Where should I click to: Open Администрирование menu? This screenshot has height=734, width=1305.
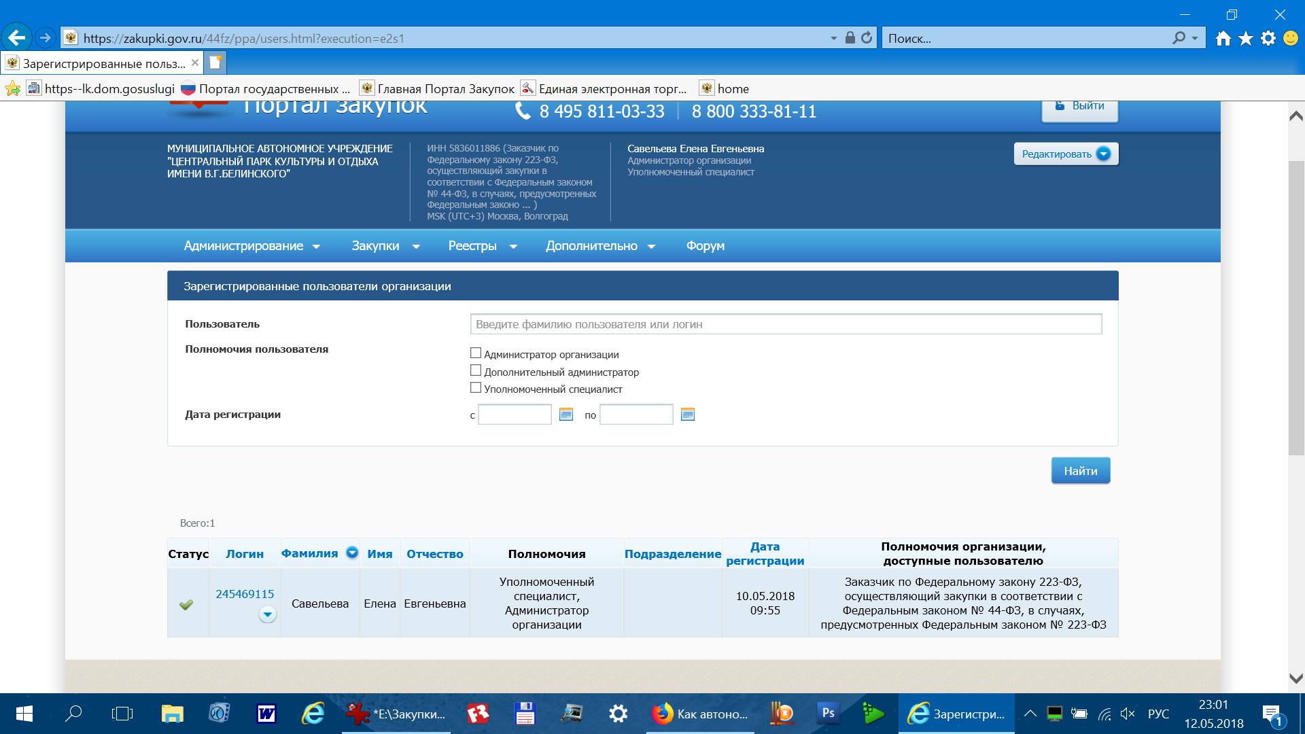(x=251, y=246)
